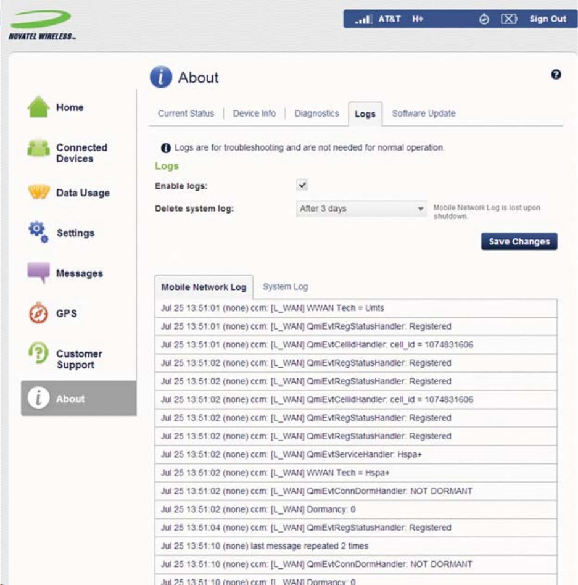Screen dimensions: 578x585
Task: Select 13:51:10 QmiEvtConnDormHandler NOT DORMANT row
Action: tap(356, 564)
